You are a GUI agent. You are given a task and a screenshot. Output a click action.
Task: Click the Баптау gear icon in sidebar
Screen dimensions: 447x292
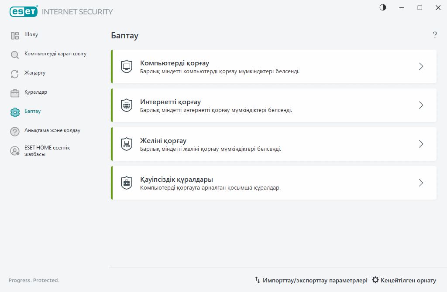point(15,112)
